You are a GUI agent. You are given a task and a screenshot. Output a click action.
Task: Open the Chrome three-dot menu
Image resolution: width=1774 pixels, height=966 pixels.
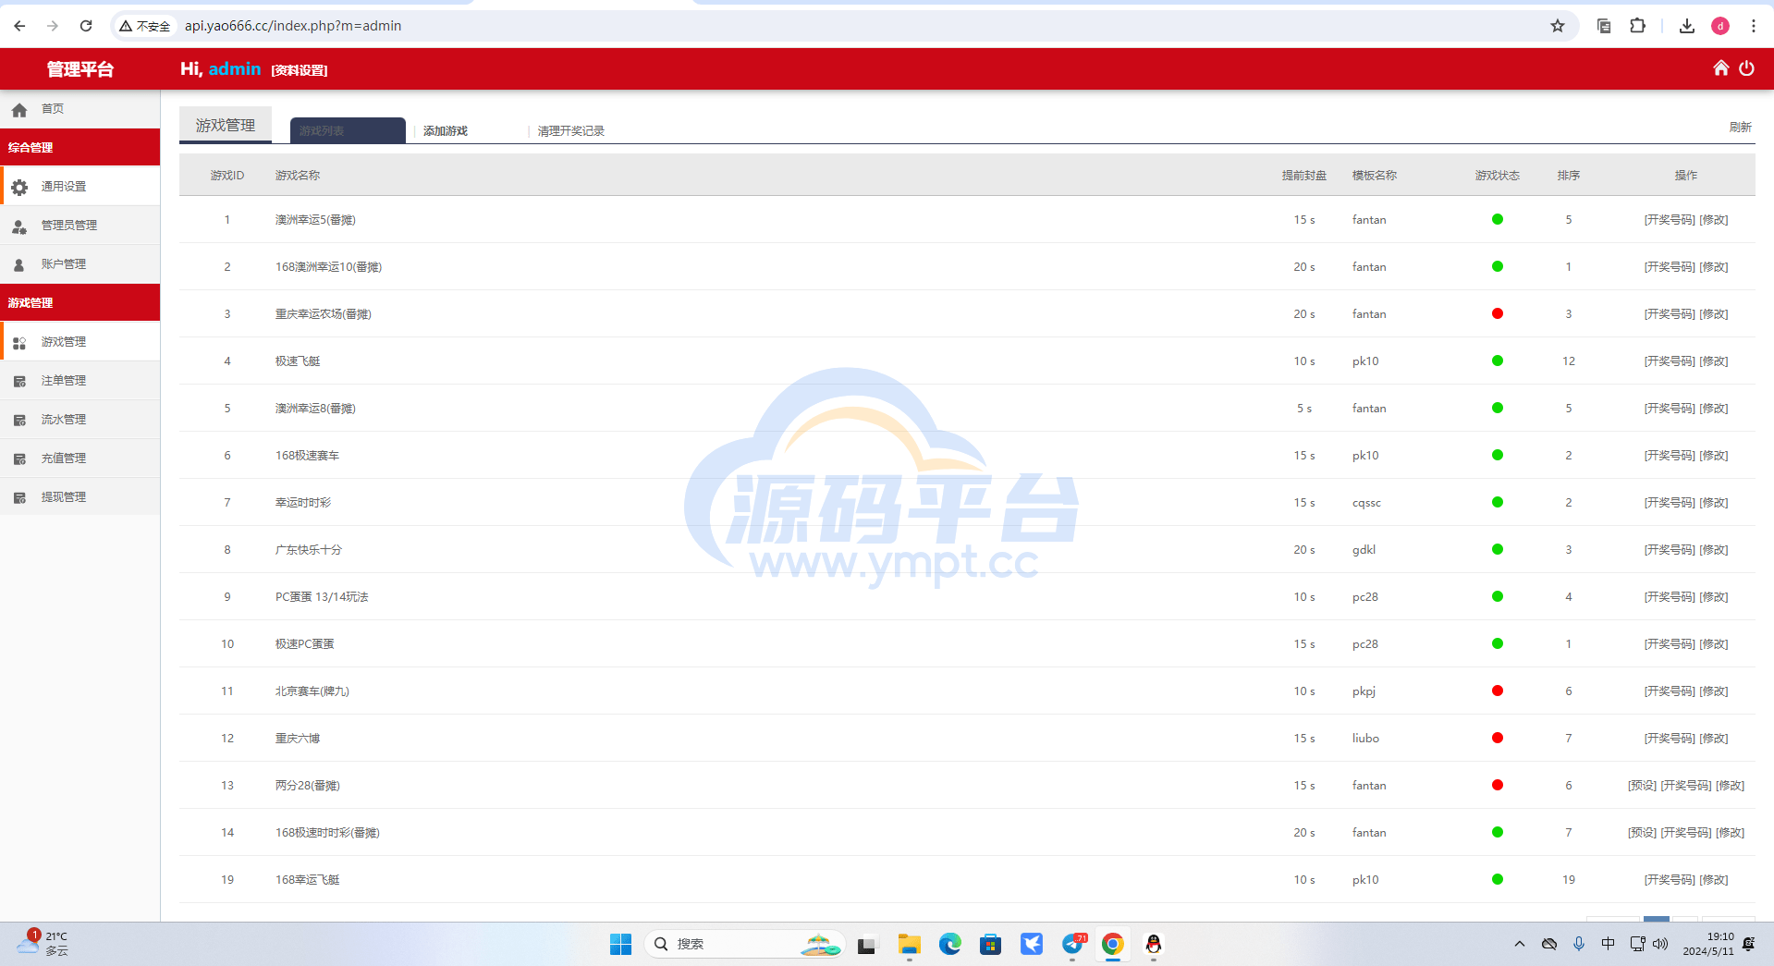tap(1754, 26)
